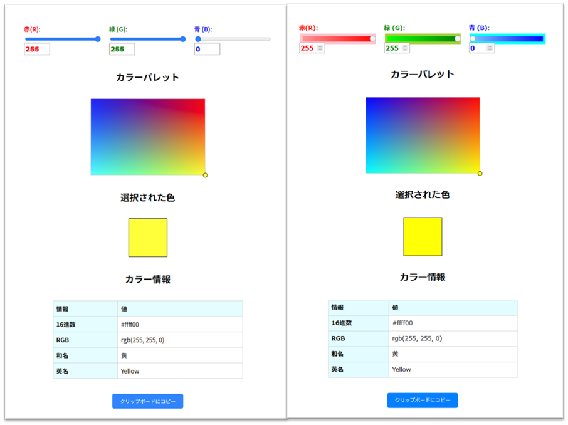Viewport: 568px width, 425px height.
Task: Click the right table 黄 cell
Action: pos(453,354)
